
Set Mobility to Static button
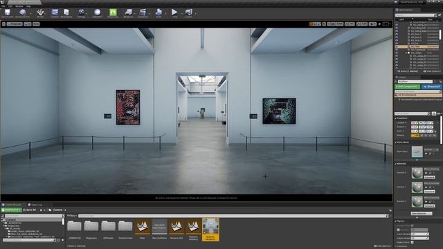click(x=415, y=136)
